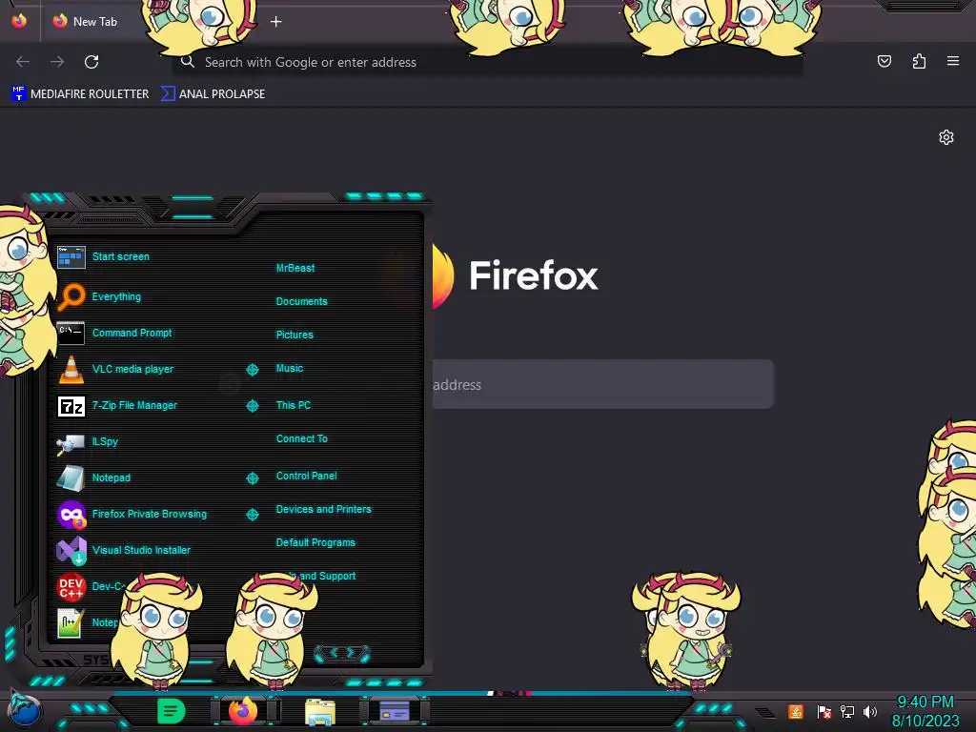The width and height of the screenshot is (976, 732).
Task: Go forward using the forward arrow
Action: click(x=57, y=62)
